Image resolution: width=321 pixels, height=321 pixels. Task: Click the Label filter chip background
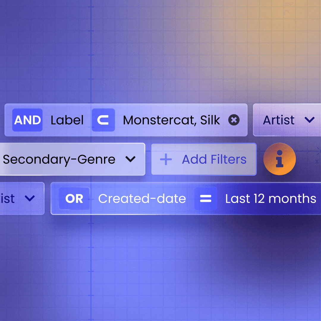point(126,120)
